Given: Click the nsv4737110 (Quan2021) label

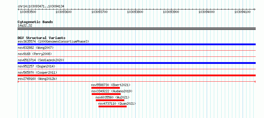Looking at the screenshot, I should tap(117, 104).
